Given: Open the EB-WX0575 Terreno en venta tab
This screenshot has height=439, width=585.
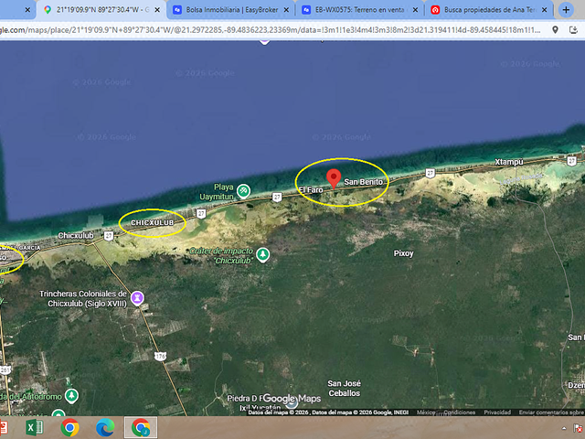Looking at the screenshot, I should (x=359, y=10).
